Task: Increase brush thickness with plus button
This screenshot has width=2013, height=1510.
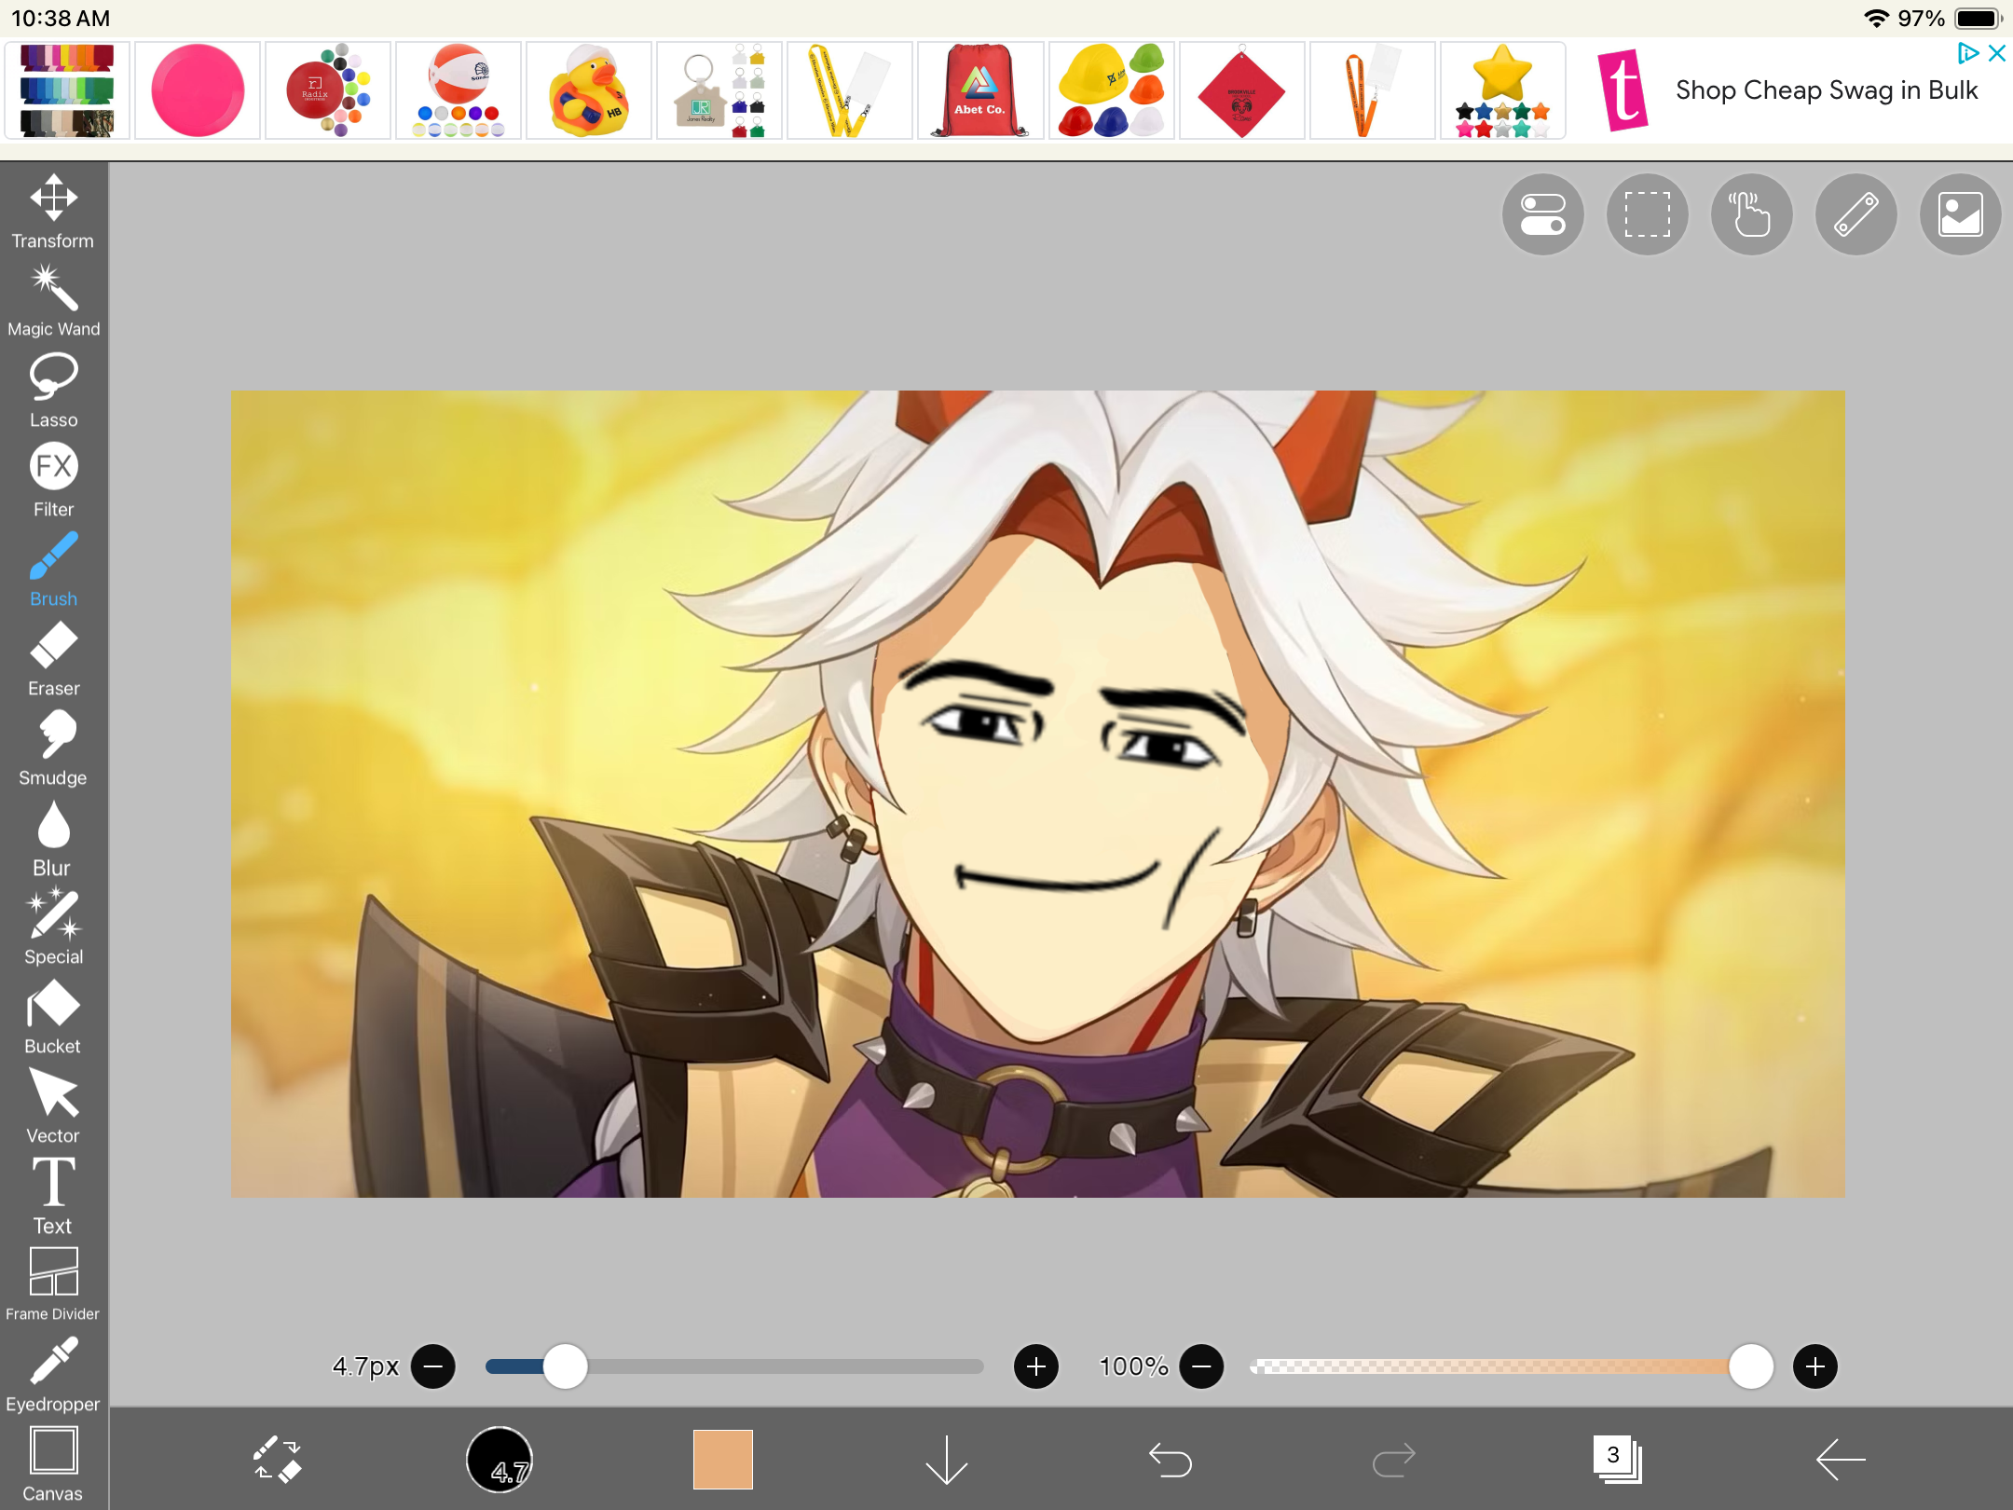Action: [1035, 1366]
